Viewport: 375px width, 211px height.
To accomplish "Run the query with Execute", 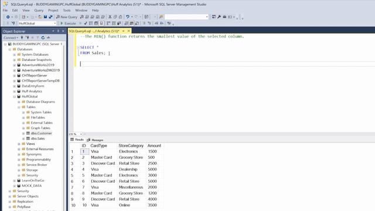I will 68,23.
